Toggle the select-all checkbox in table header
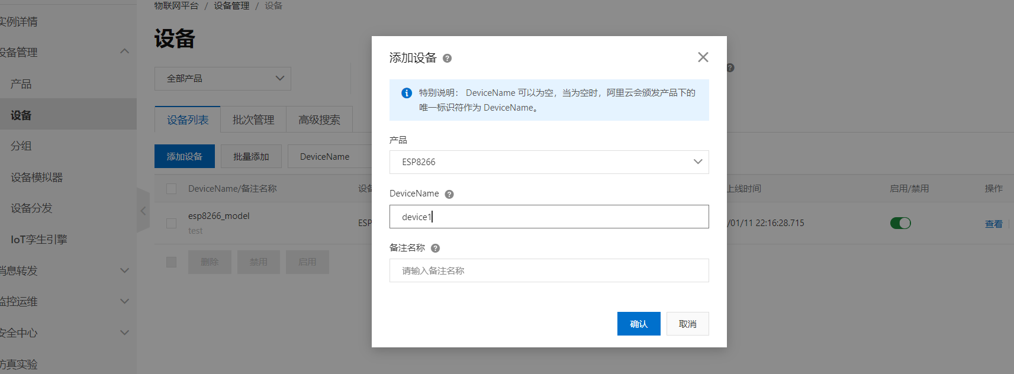Image resolution: width=1014 pixels, height=374 pixels. pos(172,189)
